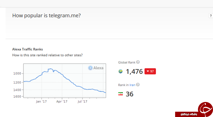Click the 1000 rank axis label
Image resolution: width=213 pixels, height=117 pixels.
click(17, 74)
